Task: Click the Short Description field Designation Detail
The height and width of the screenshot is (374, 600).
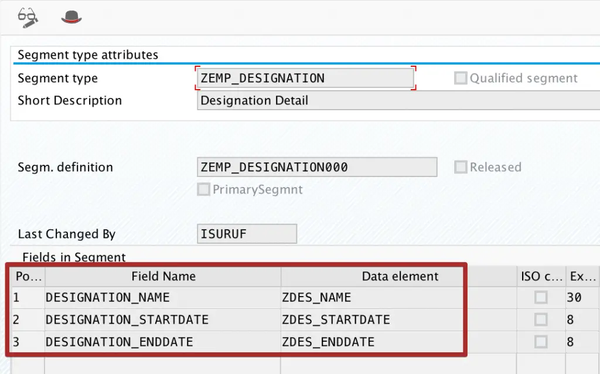Action: (398, 100)
